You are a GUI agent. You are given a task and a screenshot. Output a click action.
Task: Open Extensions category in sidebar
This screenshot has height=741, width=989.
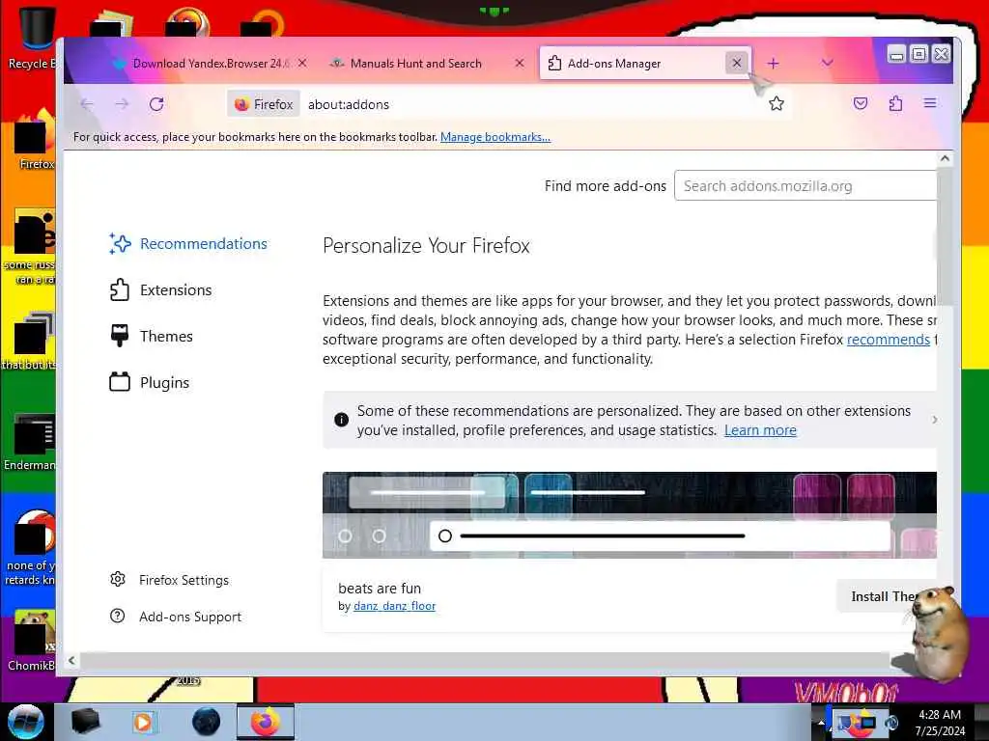161,289
